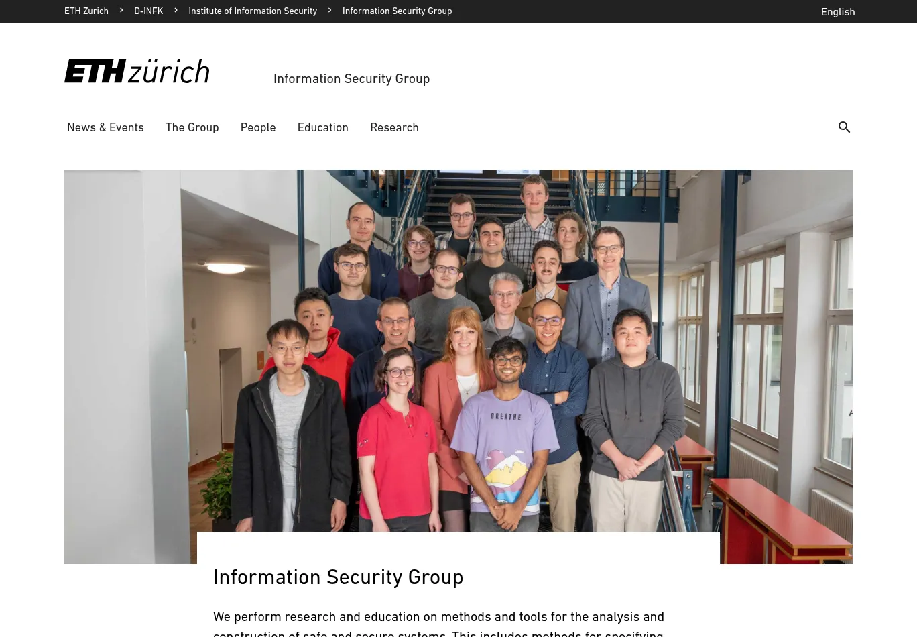
Task: Click the chevron after ETH Zurich breadcrumb
Action: point(121,11)
